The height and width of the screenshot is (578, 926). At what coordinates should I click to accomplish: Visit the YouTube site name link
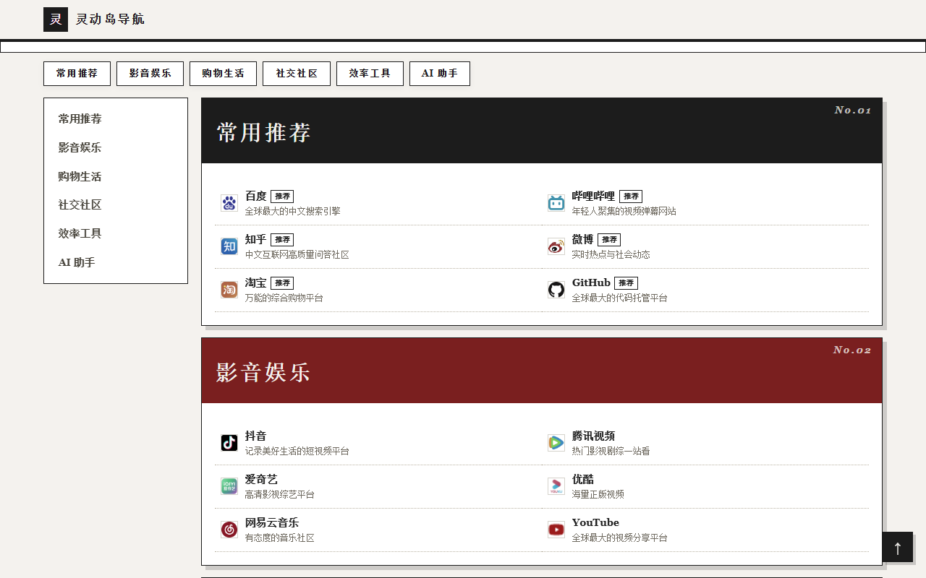[x=595, y=522]
